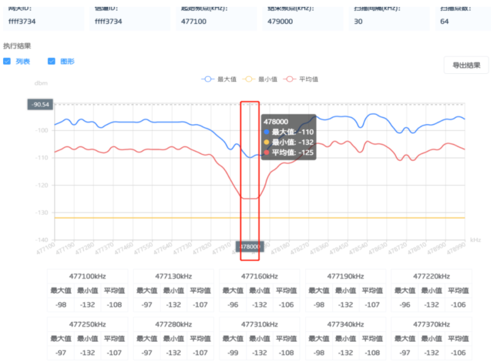Click the 478000 axis pointer label
The width and height of the screenshot is (491, 362).
(x=250, y=246)
